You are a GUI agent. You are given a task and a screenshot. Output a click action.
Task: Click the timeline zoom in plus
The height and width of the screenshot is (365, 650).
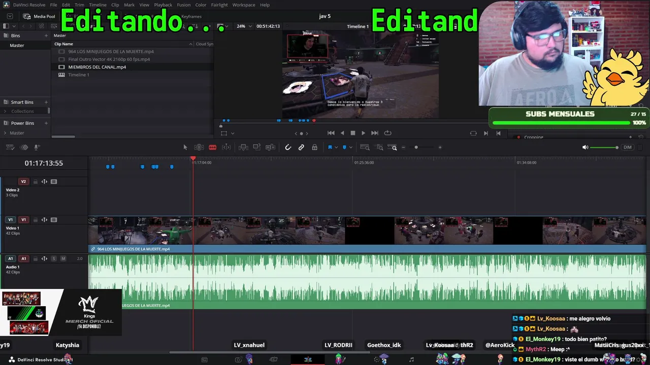click(440, 148)
